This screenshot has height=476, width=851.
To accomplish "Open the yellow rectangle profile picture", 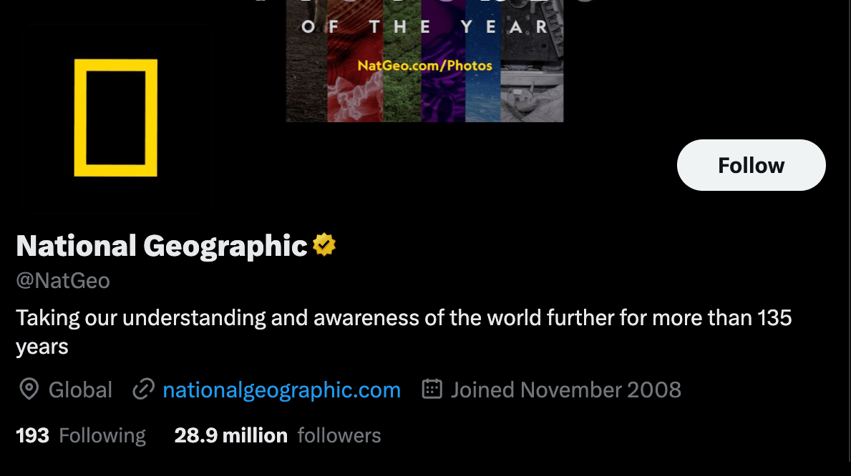I will click(115, 118).
